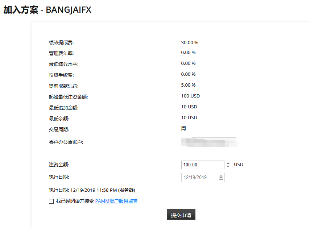Screen dimensions: 310x228
Task: Click the 最低追加金额 label
Action: tap(64, 108)
